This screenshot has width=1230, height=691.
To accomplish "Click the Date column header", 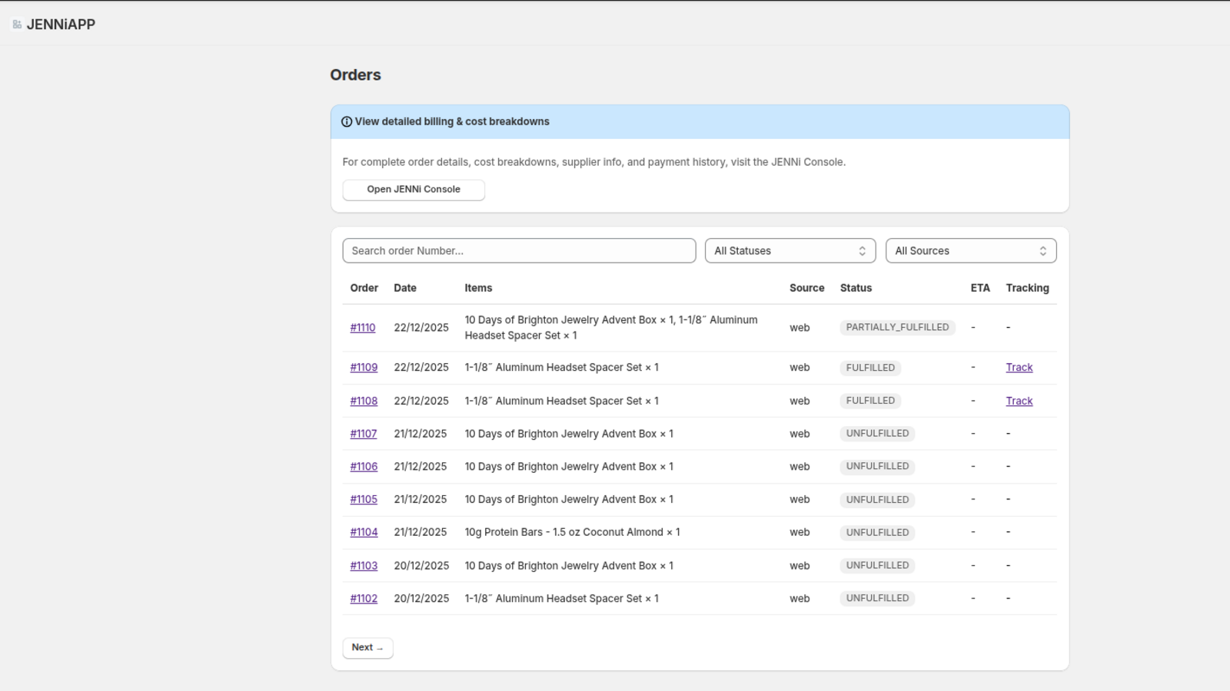I will pos(405,288).
